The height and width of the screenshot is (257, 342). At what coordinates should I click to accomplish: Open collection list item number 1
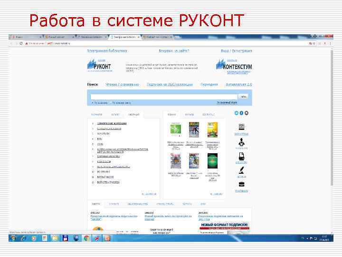(x=112, y=123)
